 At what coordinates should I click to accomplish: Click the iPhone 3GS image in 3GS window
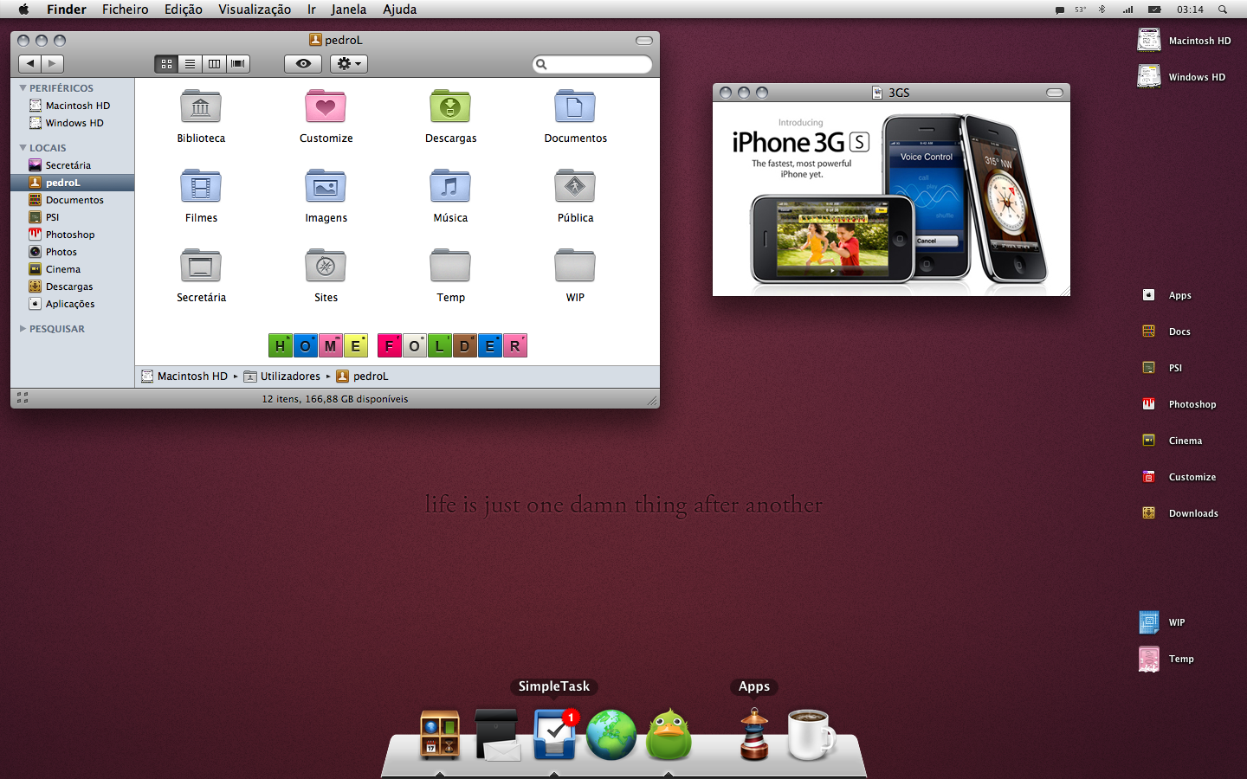(x=891, y=199)
